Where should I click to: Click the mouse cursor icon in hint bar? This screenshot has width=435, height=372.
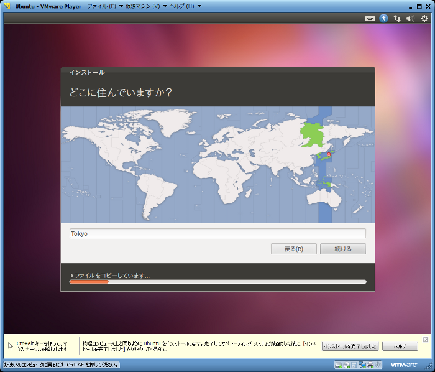11,346
